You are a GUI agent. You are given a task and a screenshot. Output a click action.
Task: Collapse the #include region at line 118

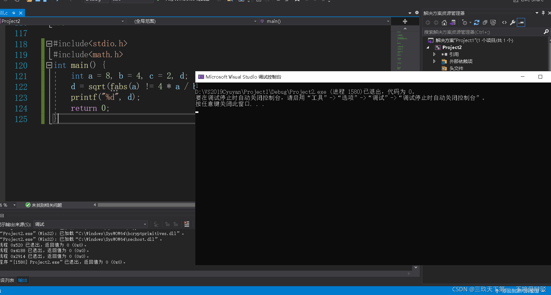49,44
